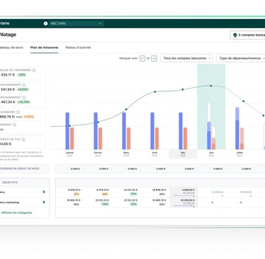Select the Mai month label under chart
The image size is (265, 259).
pyautogui.click(x=183, y=154)
